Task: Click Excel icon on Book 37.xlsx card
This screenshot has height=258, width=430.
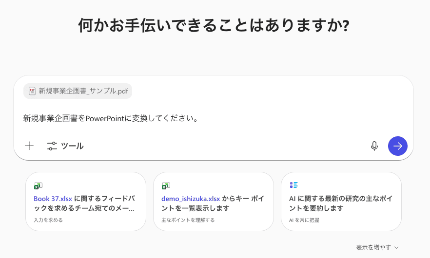Action: pos(38,185)
